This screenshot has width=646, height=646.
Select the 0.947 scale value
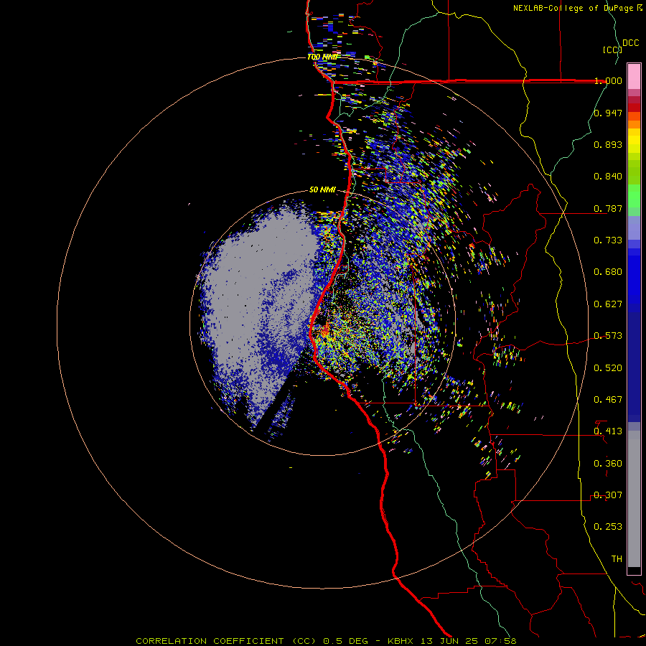(608, 113)
